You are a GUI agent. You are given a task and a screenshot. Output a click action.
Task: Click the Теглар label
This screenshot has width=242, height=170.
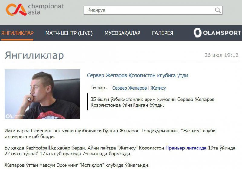click(99, 88)
